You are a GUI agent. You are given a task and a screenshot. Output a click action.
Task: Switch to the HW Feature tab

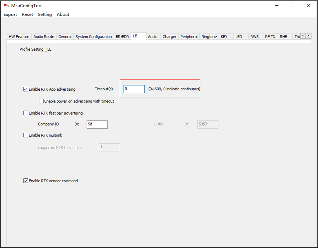pyautogui.click(x=19, y=37)
